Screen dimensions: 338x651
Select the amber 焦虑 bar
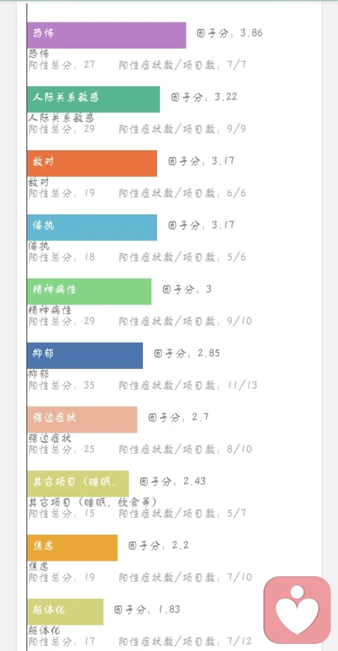tap(73, 547)
